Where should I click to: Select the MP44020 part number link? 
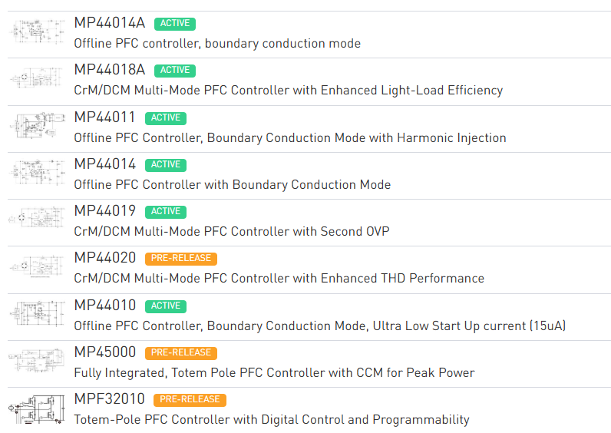104,258
